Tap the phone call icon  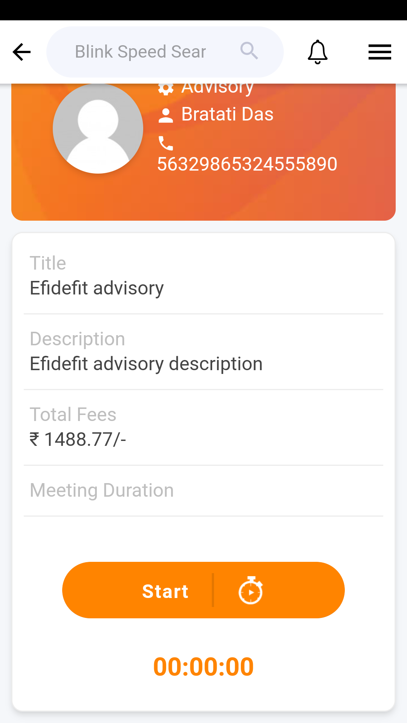click(165, 143)
